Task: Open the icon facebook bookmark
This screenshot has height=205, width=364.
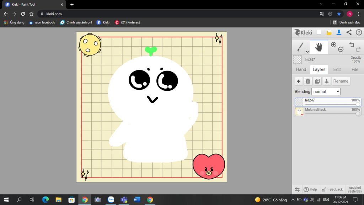Action: (42, 22)
